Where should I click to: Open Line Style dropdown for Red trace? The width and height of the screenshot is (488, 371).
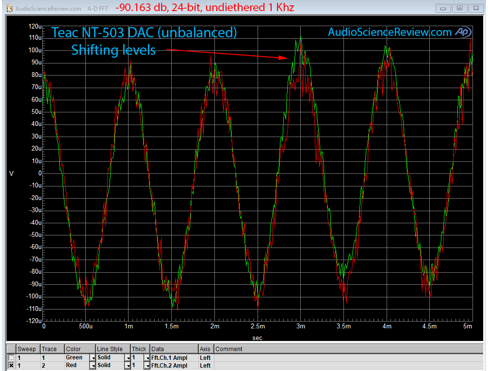click(128, 366)
